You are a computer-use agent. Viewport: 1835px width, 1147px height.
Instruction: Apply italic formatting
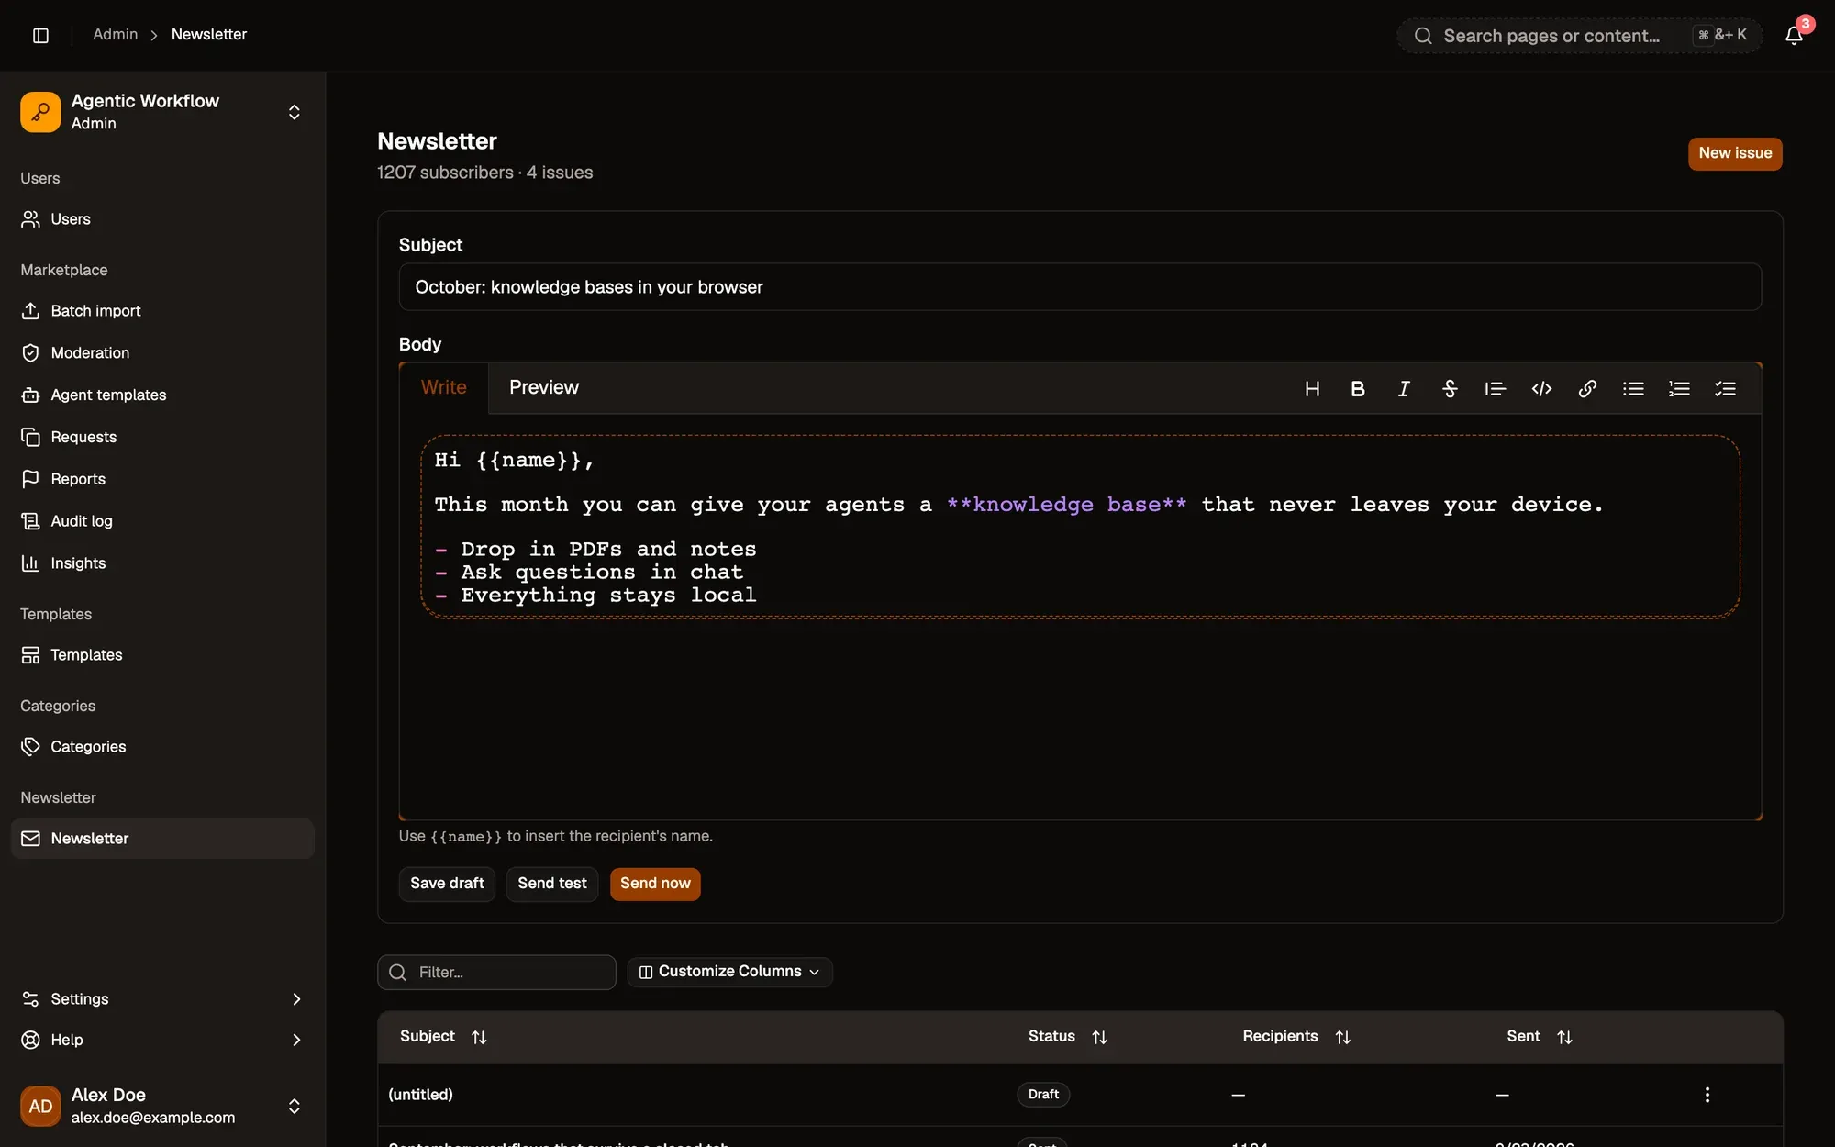(x=1404, y=389)
